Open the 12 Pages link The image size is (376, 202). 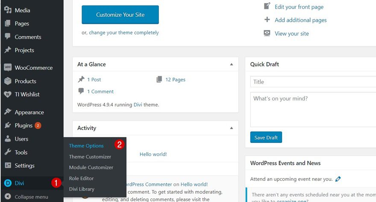(175, 80)
